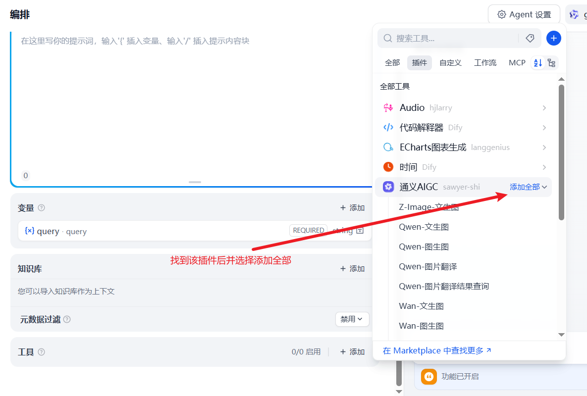Click the orange clock Time plugin icon

(388, 167)
